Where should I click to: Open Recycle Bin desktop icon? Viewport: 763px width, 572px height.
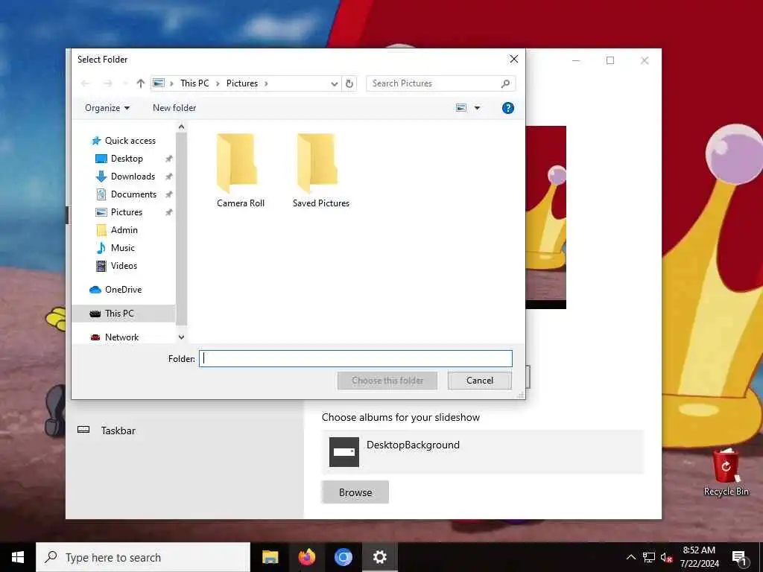726,471
